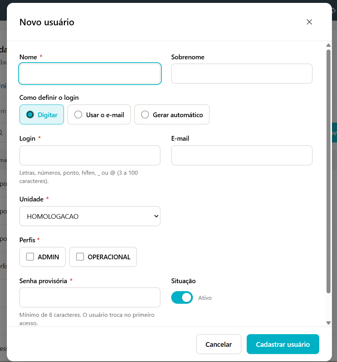The height and width of the screenshot is (362, 337).
Task: Focus the Sobrenome text field
Action: 242,74
